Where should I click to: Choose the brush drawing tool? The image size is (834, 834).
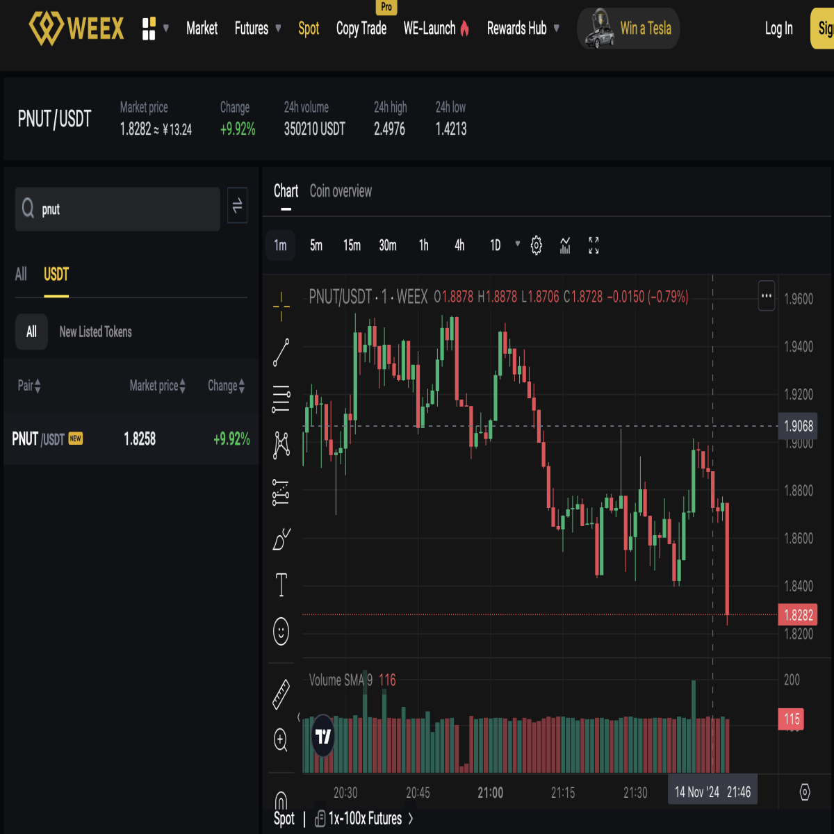click(281, 539)
